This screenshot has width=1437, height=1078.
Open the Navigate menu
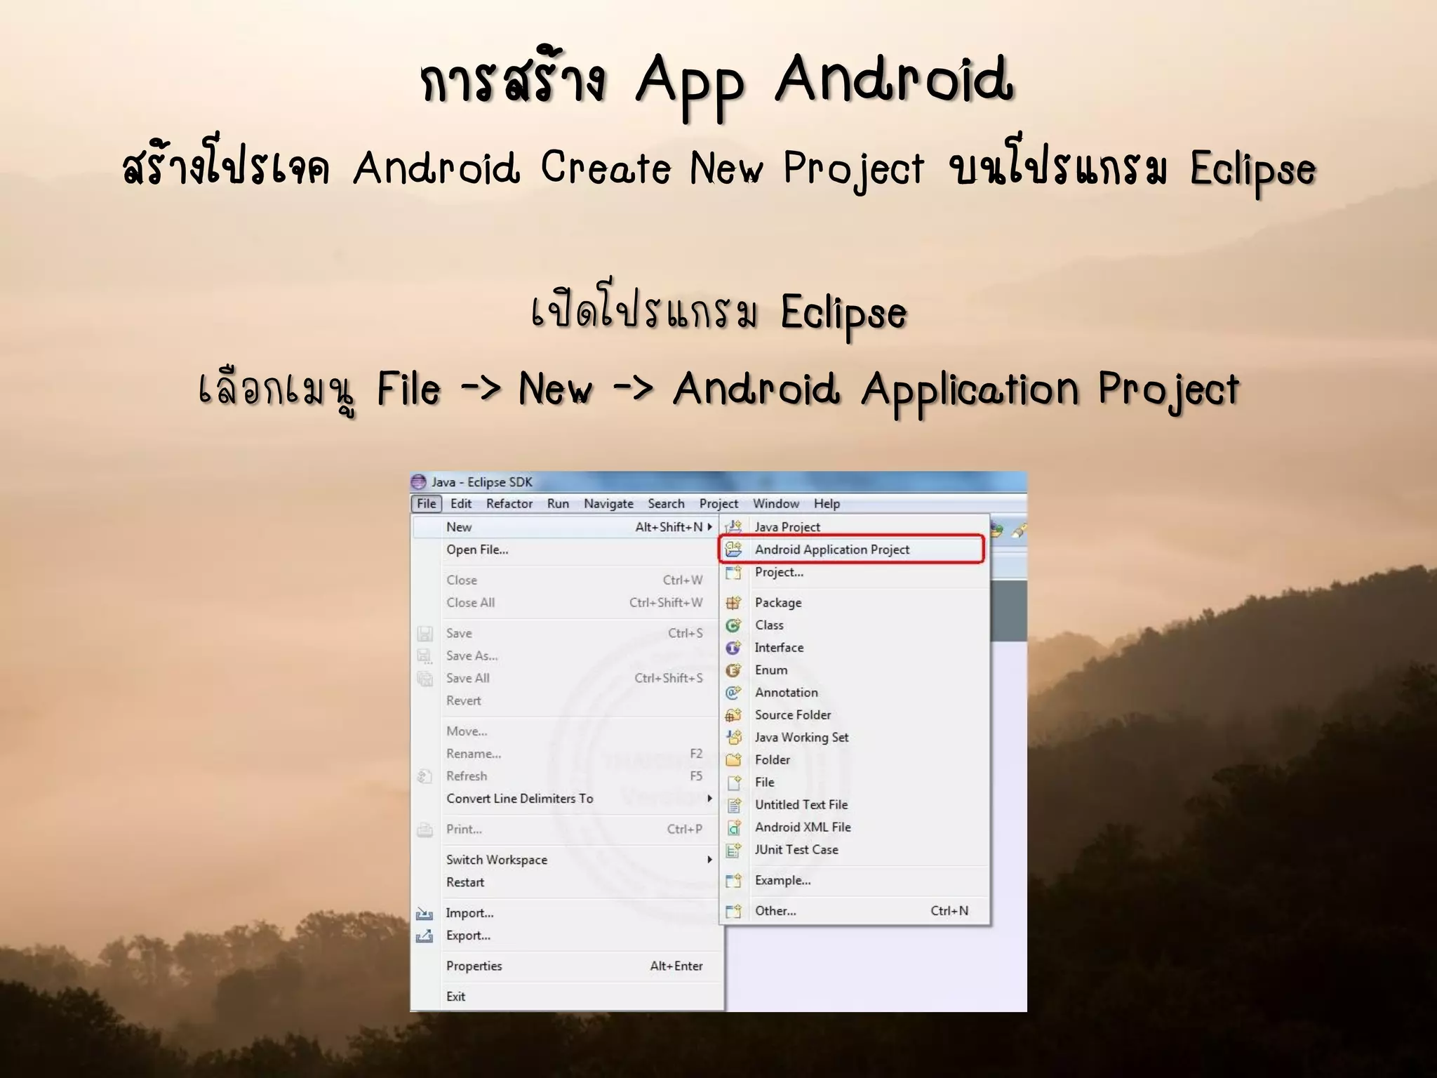[x=608, y=503]
